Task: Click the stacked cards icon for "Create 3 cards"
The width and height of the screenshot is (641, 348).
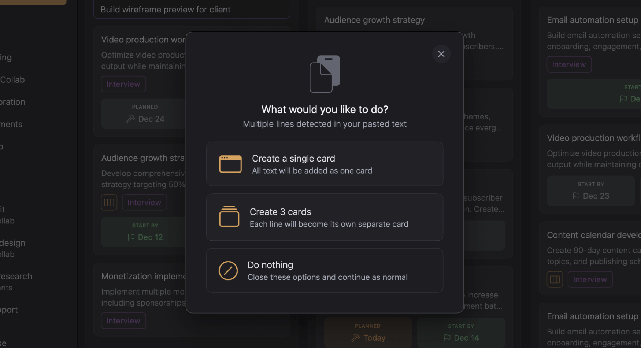Action: pos(229,217)
